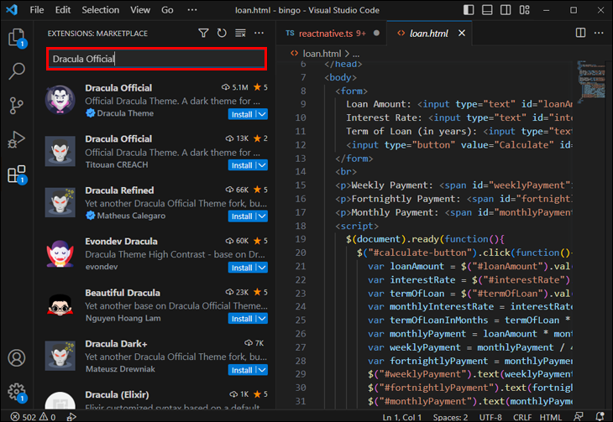This screenshot has height=422, width=613.
Task: Select the loan.html editor tab
Action: tap(428, 34)
